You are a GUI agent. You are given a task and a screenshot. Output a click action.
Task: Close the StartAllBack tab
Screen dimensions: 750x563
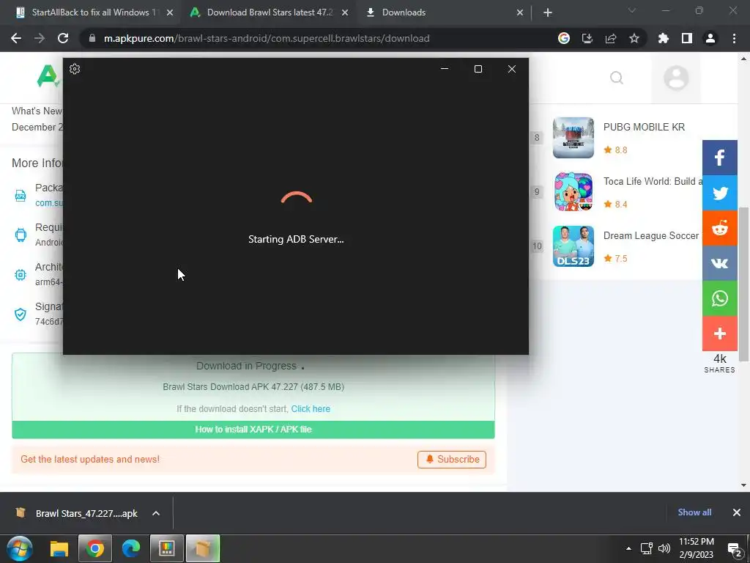point(169,12)
